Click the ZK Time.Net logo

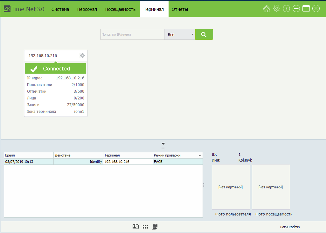coord(24,9)
